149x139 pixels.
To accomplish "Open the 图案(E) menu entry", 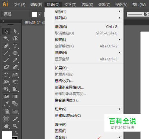I will [x=79, y=131].
